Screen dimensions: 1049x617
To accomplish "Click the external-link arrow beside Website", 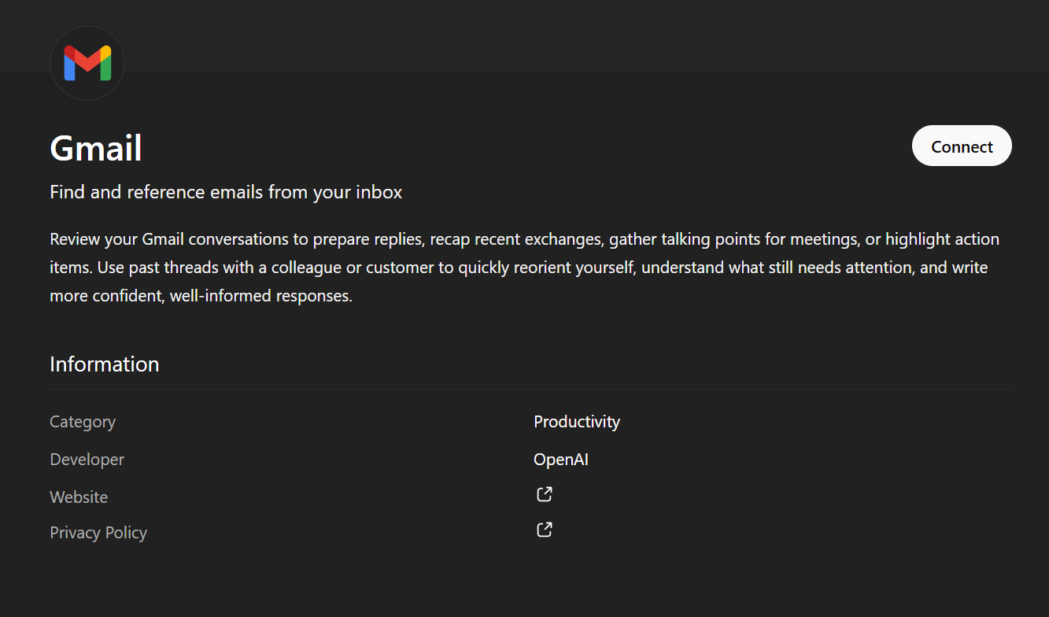I will 544,493.
